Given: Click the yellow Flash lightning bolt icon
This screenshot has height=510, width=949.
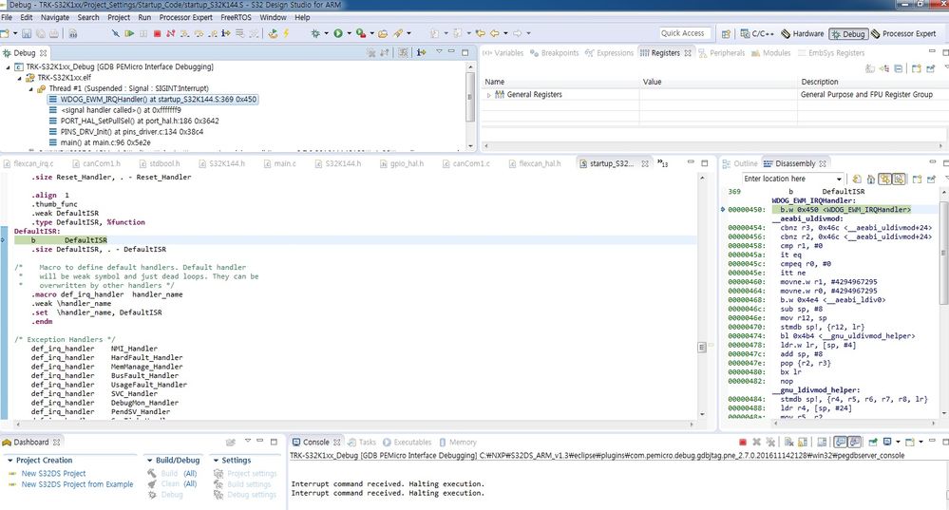Looking at the screenshot, I should pos(286,34).
